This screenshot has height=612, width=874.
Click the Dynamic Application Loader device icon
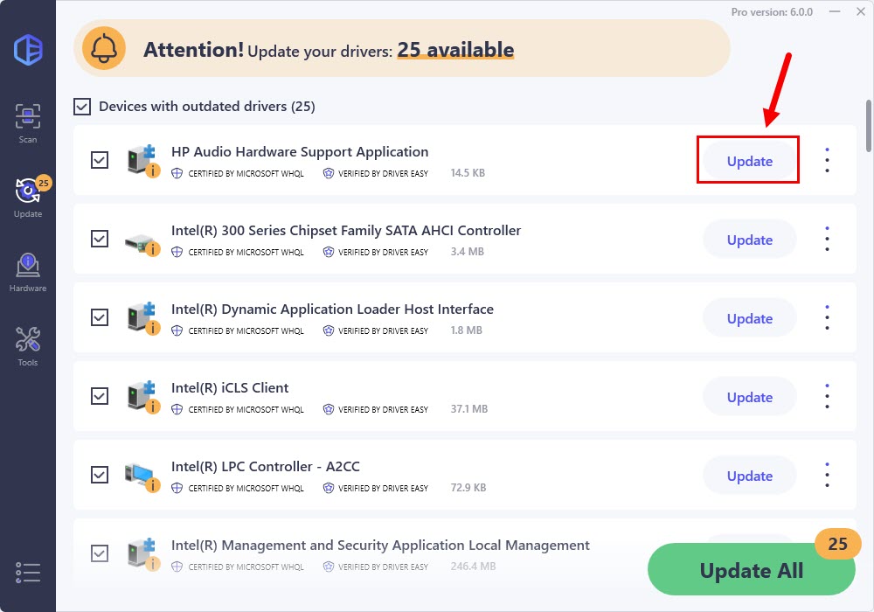pyautogui.click(x=142, y=317)
